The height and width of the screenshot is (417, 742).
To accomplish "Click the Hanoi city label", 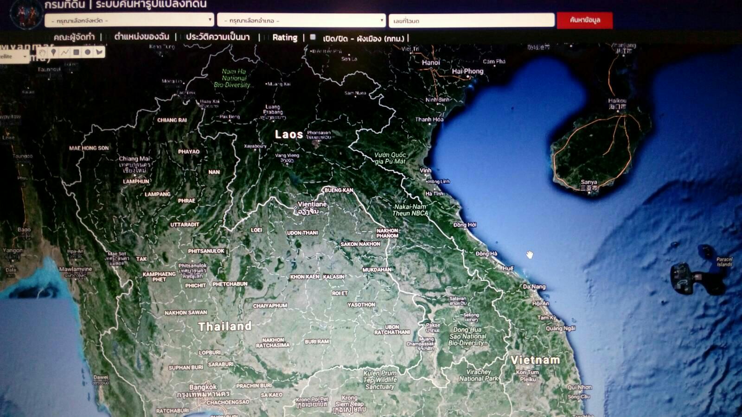I will pyautogui.click(x=431, y=63).
